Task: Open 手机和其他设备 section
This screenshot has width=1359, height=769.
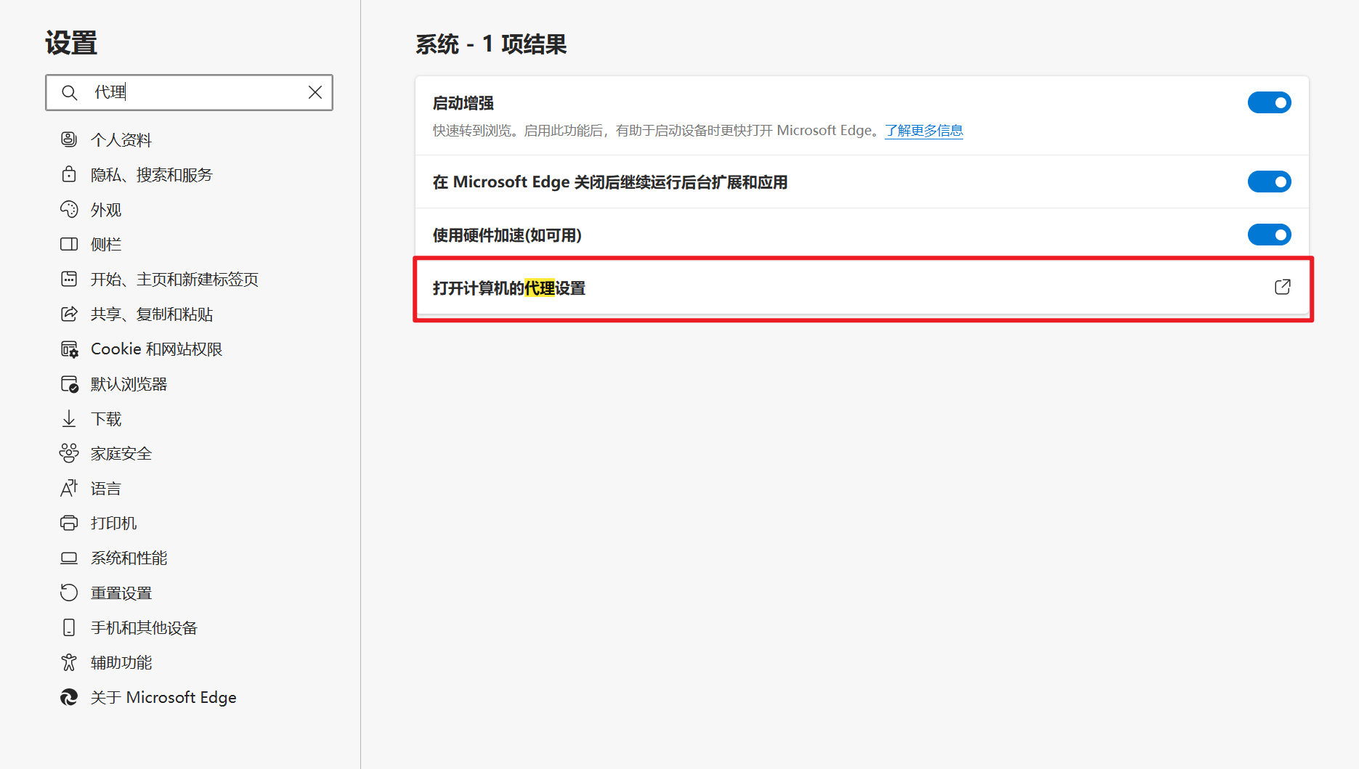Action: [144, 628]
